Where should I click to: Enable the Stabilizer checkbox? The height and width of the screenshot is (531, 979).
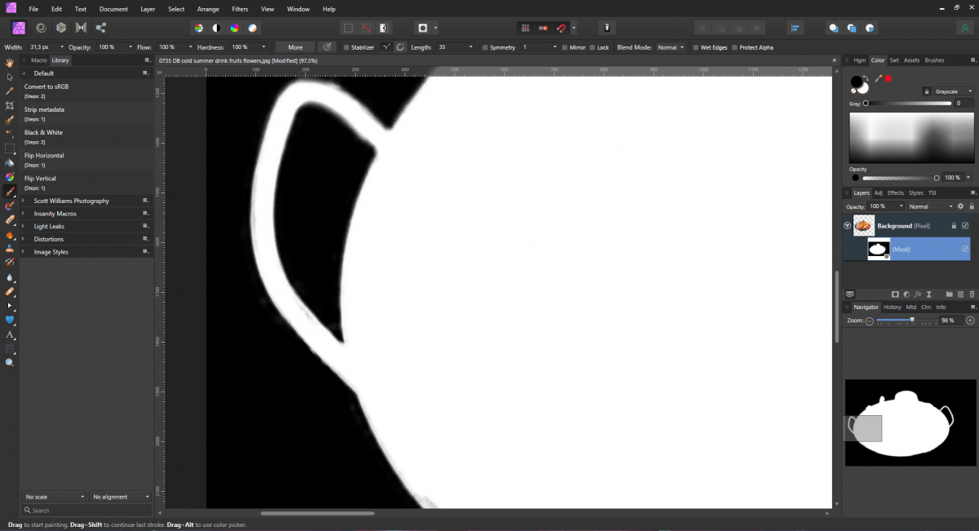point(347,47)
